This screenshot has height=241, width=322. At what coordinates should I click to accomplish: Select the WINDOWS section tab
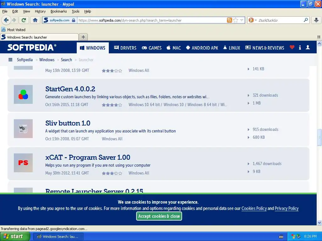pos(93,48)
